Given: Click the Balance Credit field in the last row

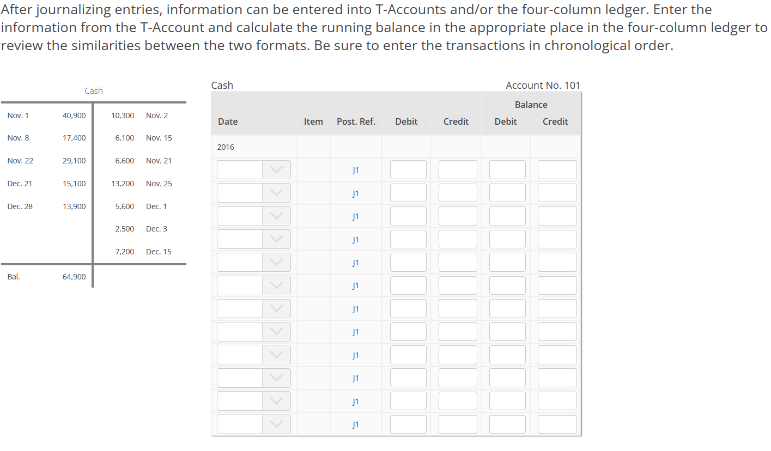Looking at the screenshot, I should pyautogui.click(x=557, y=424).
